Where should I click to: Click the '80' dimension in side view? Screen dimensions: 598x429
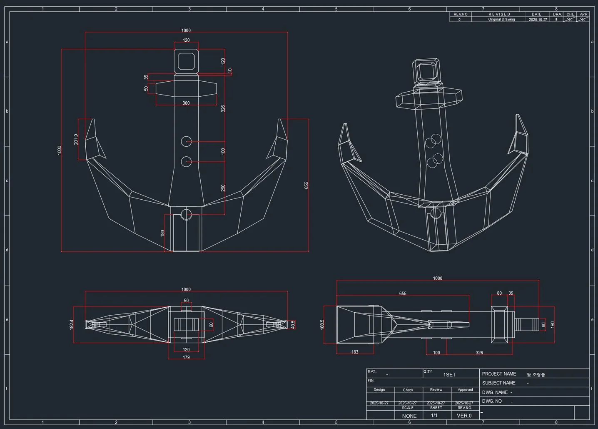(499, 294)
